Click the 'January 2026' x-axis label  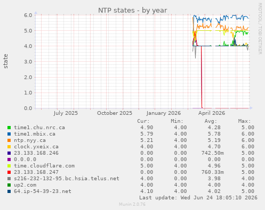pos(164,113)
